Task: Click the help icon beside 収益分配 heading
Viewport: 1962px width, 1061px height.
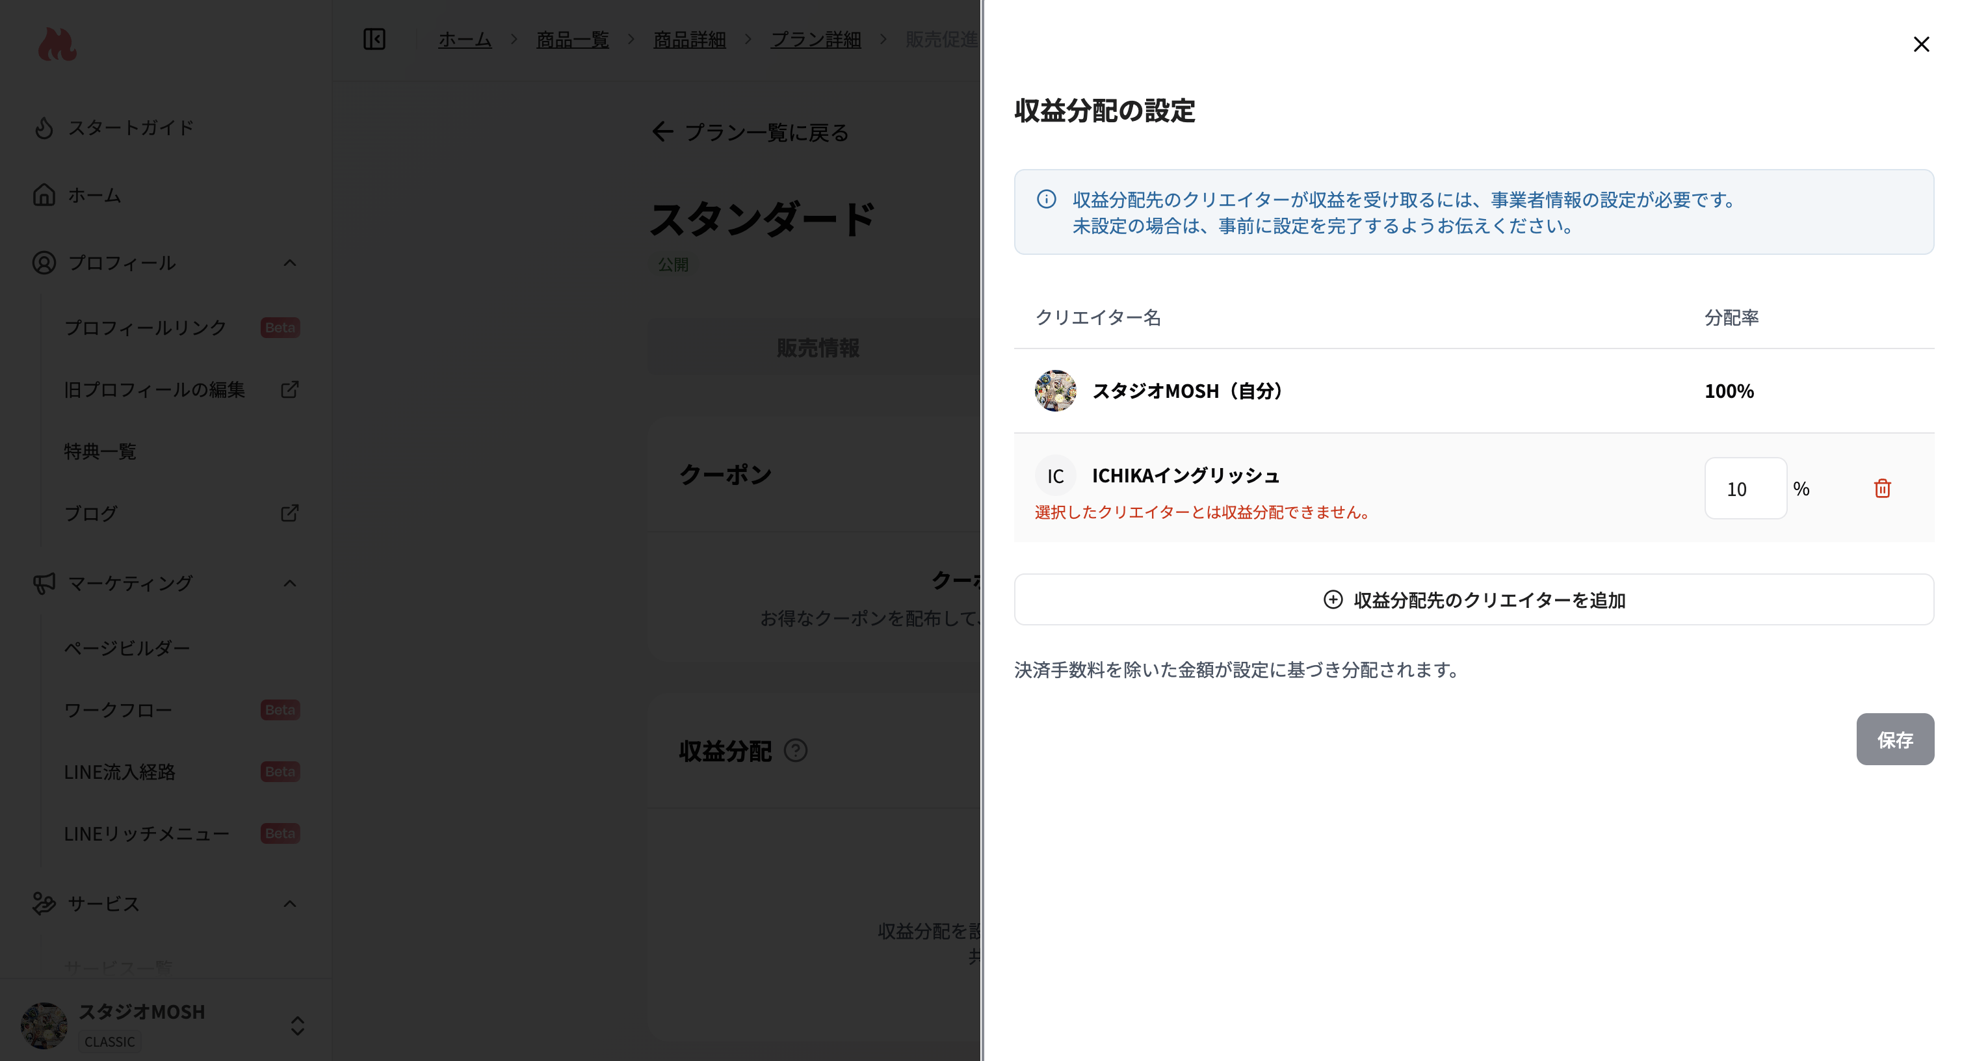Action: tap(795, 751)
